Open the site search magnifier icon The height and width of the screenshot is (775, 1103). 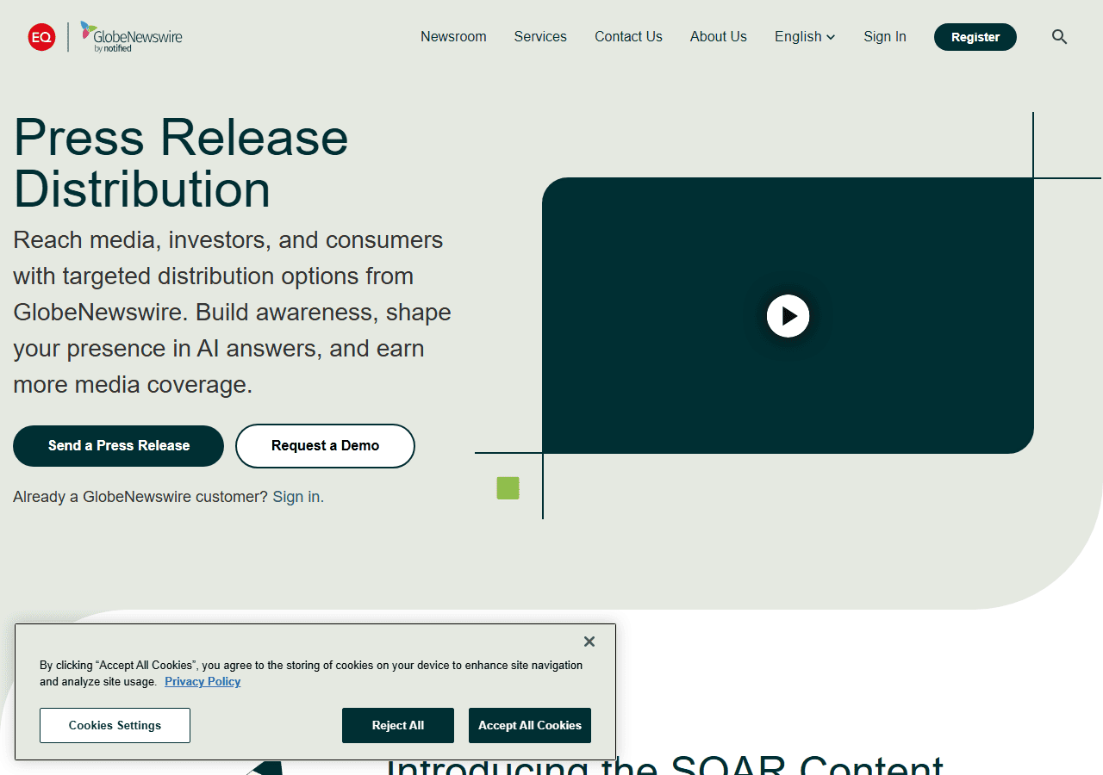[1060, 37]
